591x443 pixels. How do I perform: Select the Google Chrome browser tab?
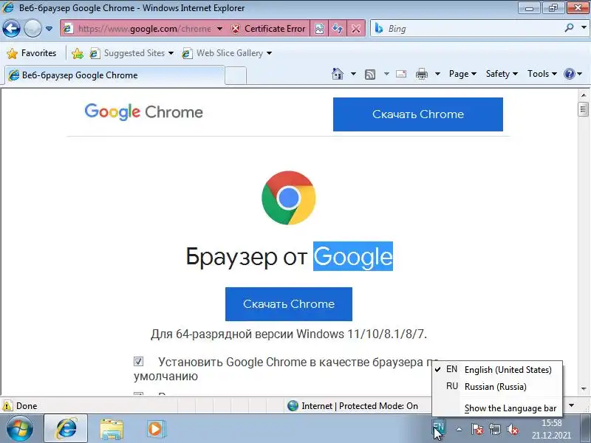click(115, 75)
